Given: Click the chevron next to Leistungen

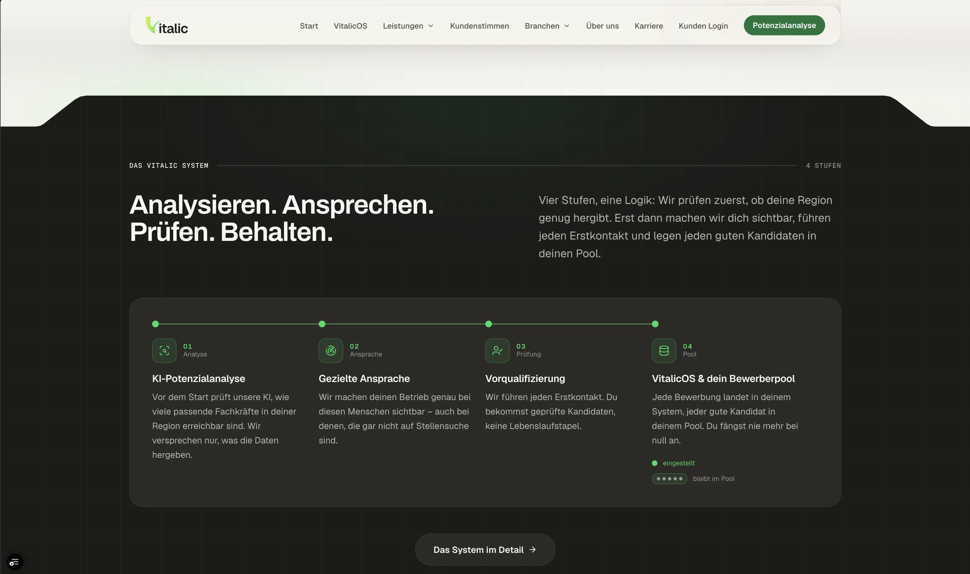Looking at the screenshot, I should coord(430,26).
